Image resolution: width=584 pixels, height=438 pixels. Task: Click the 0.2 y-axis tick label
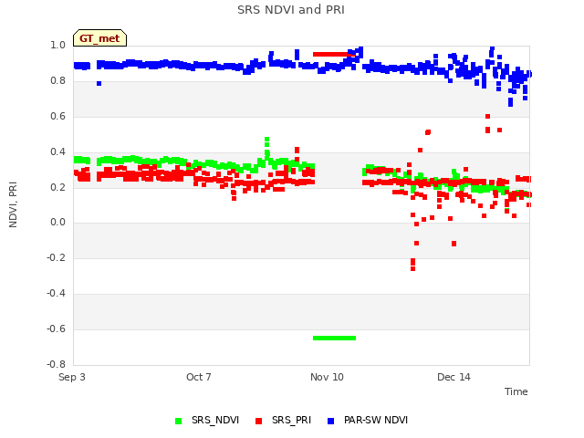(x=57, y=187)
